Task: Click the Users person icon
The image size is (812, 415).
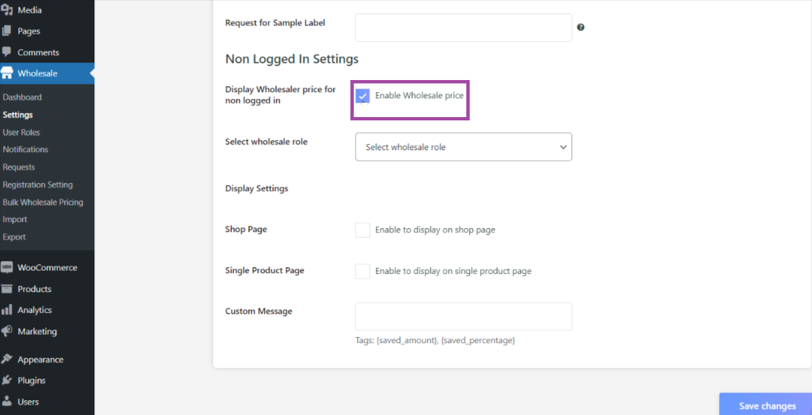Action: (x=7, y=402)
